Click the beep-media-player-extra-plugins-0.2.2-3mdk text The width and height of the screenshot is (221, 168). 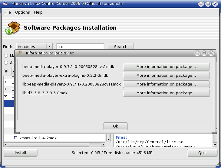[65, 76]
